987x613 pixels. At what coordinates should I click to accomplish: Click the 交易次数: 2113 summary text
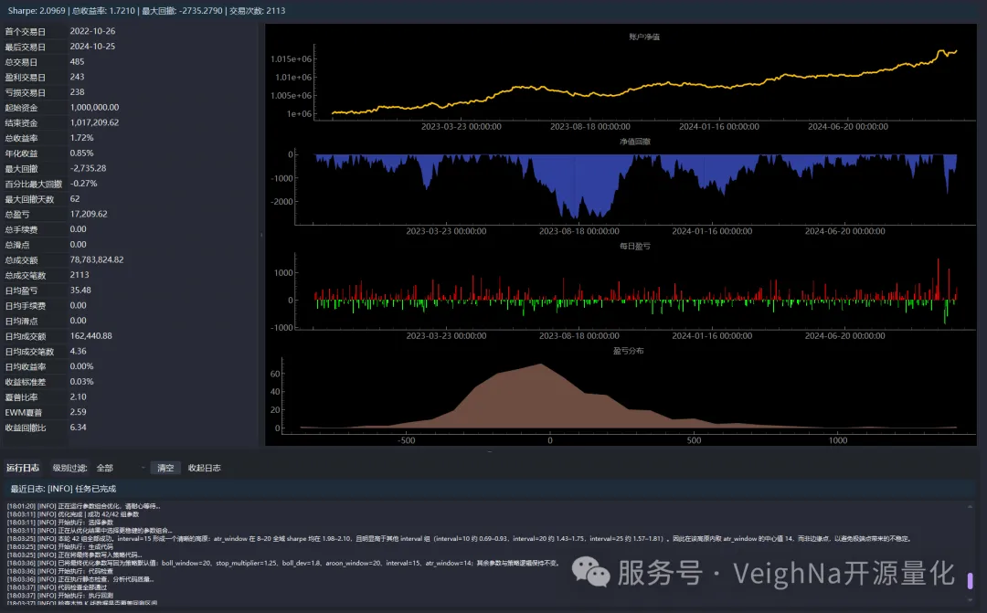[x=258, y=11]
